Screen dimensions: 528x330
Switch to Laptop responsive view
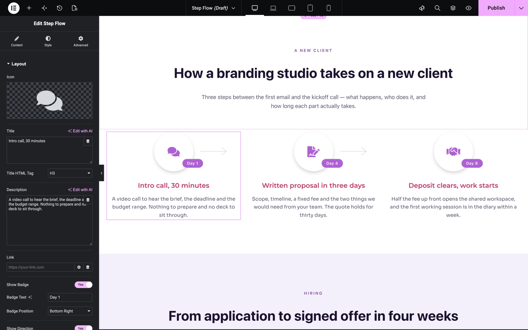[x=273, y=8]
